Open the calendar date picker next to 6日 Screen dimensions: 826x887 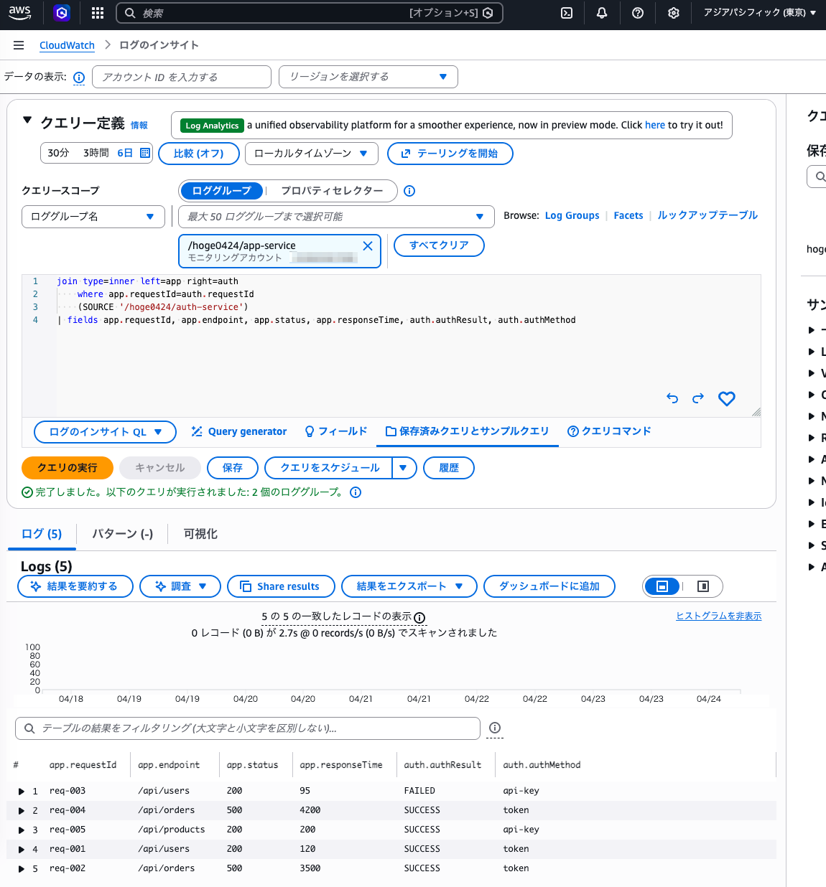pos(144,153)
